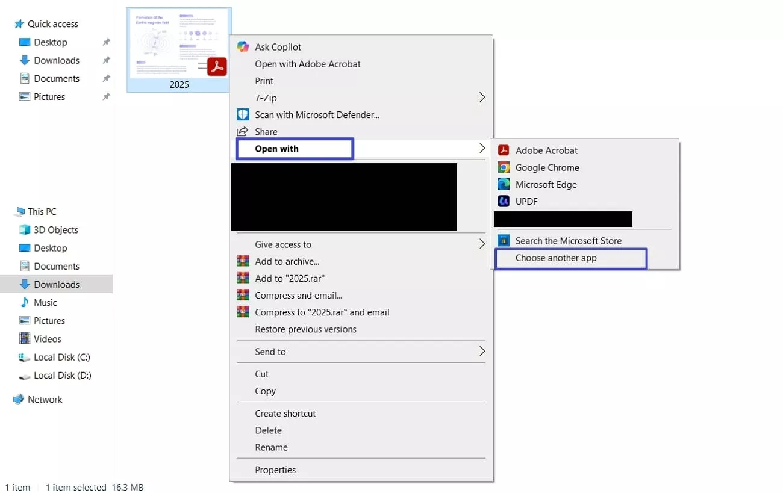Click the Microsoft Store icon in the submenu
This screenshot has width=783, height=493.
(x=504, y=240)
